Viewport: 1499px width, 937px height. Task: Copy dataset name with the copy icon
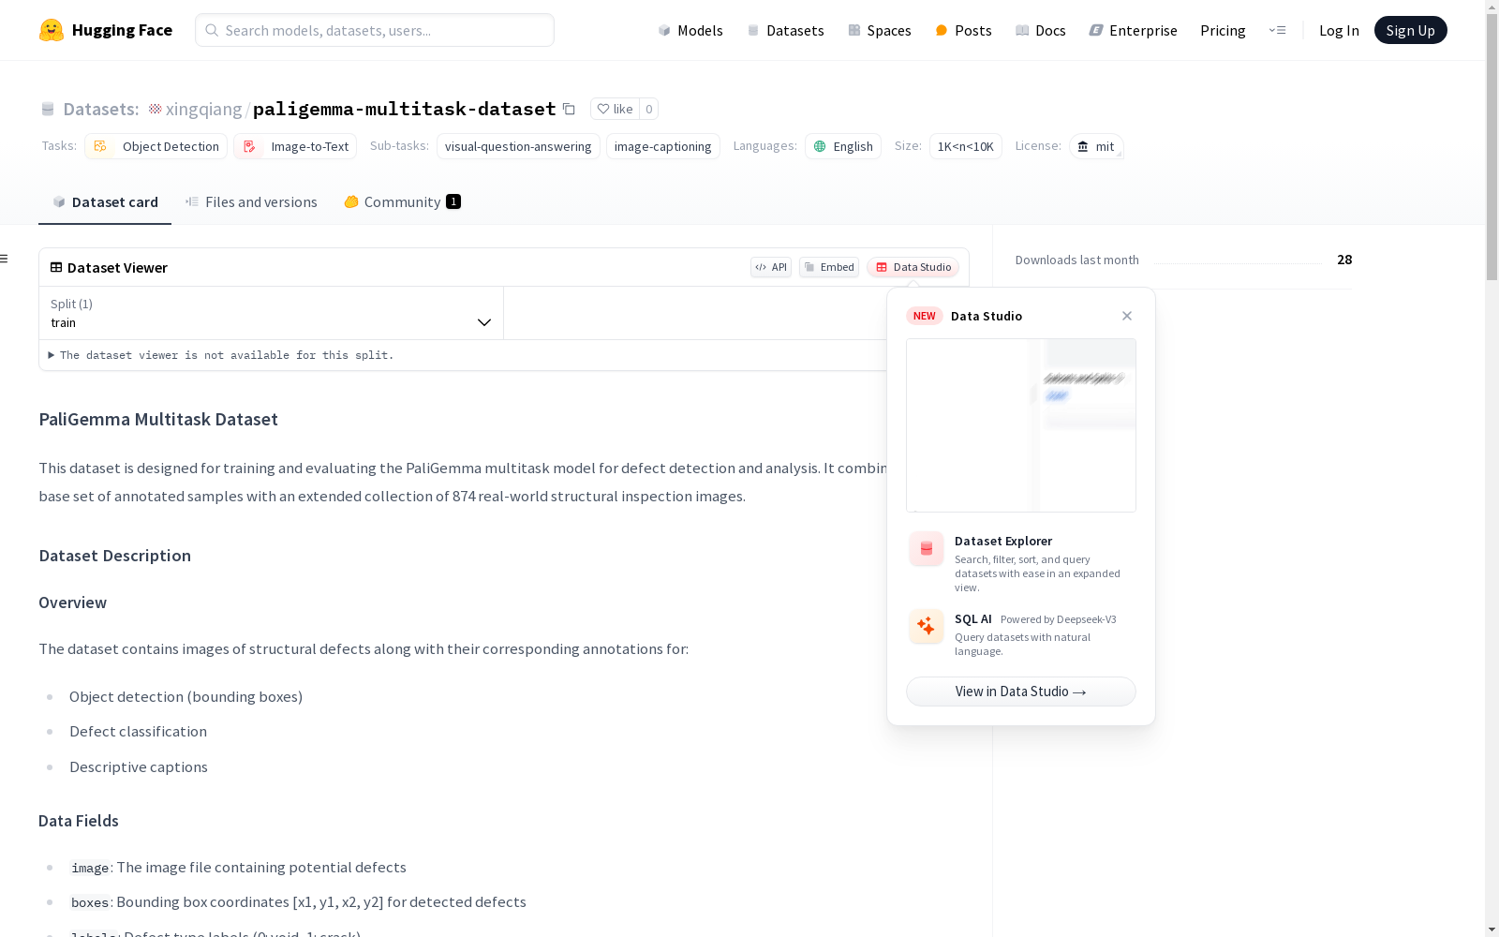(x=569, y=109)
